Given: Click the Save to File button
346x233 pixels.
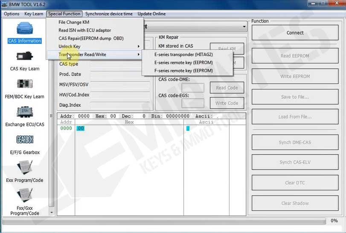Looking at the screenshot, I should (x=295, y=97).
